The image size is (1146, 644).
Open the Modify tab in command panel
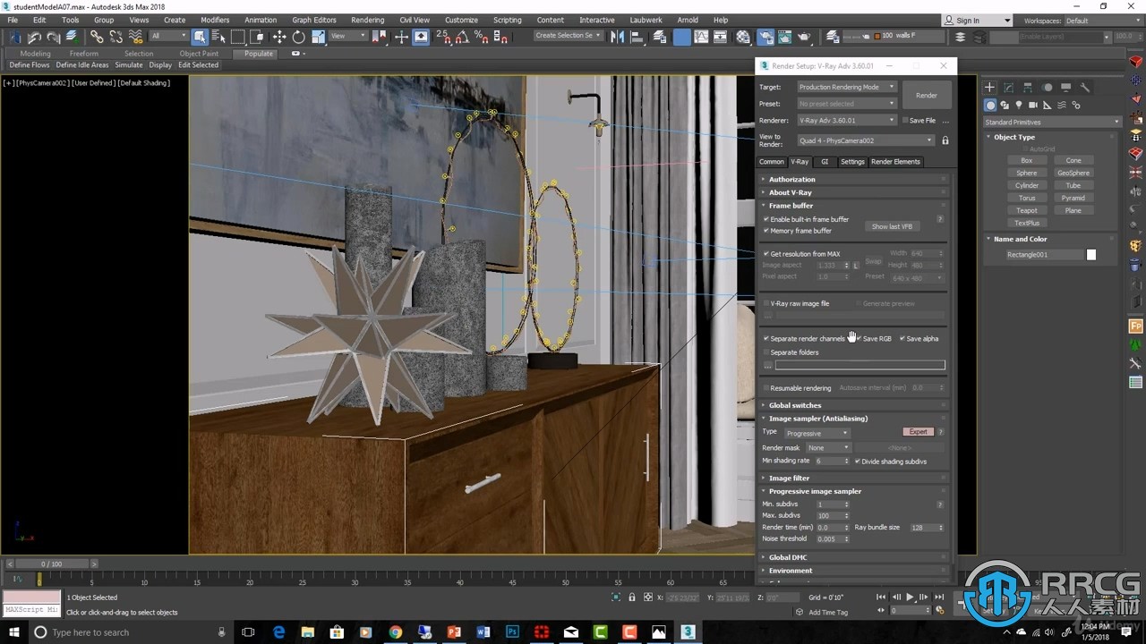[x=1008, y=88]
